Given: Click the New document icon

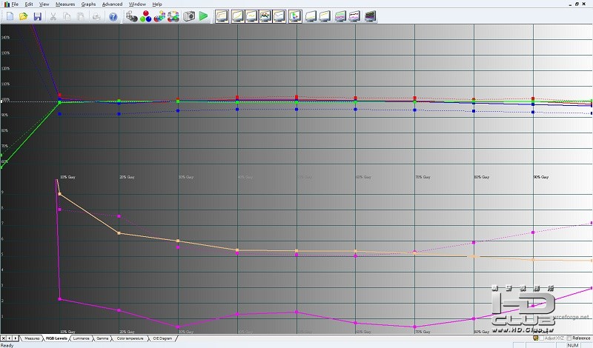Looking at the screenshot, I should pos(10,16).
